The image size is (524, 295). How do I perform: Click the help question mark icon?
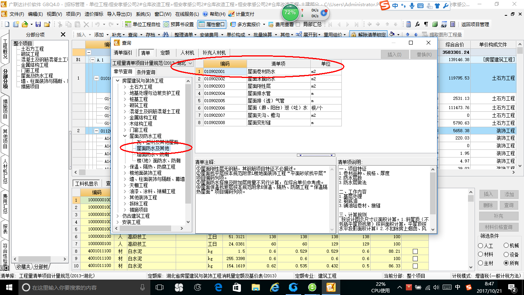(205, 14)
